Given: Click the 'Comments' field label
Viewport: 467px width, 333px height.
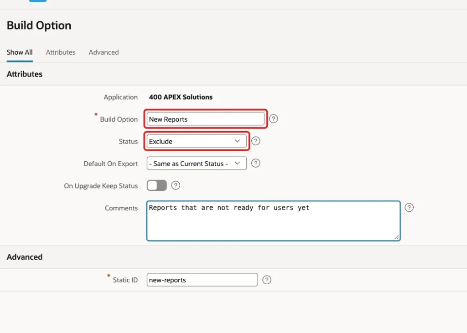Looking at the screenshot, I should pos(121,208).
